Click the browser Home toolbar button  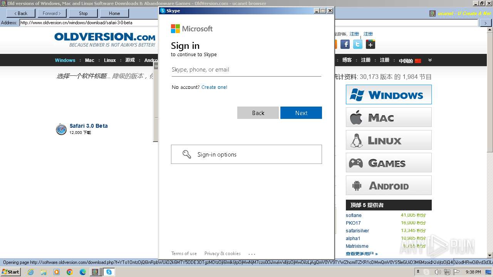point(114,13)
